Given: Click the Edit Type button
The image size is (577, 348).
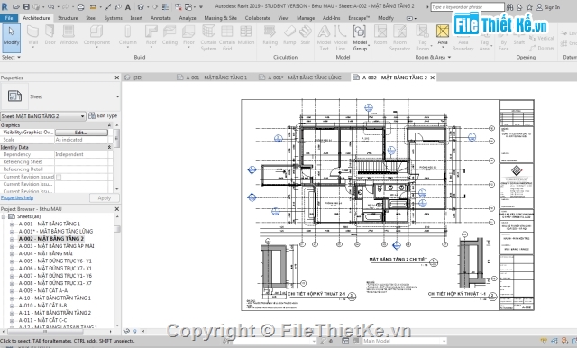Looking at the screenshot, I should [x=103, y=116].
